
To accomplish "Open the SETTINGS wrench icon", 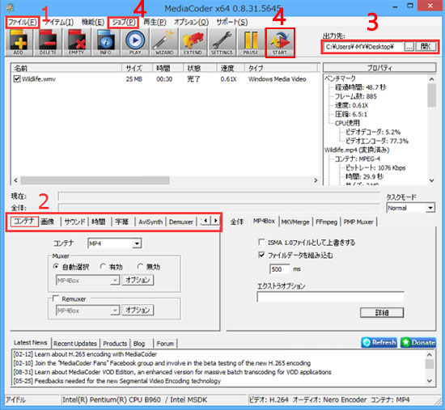I will 222,43.
